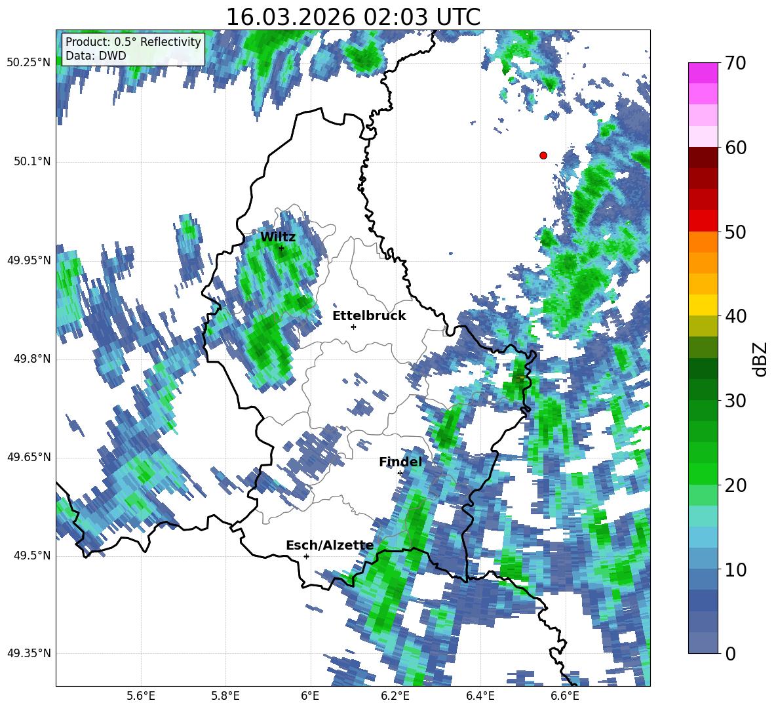
Task: Click the red dot radar marker
Action: [x=543, y=155]
